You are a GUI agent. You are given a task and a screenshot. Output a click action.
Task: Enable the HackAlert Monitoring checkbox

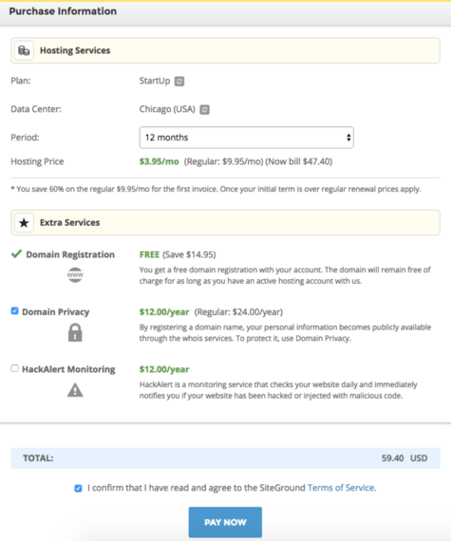click(14, 368)
